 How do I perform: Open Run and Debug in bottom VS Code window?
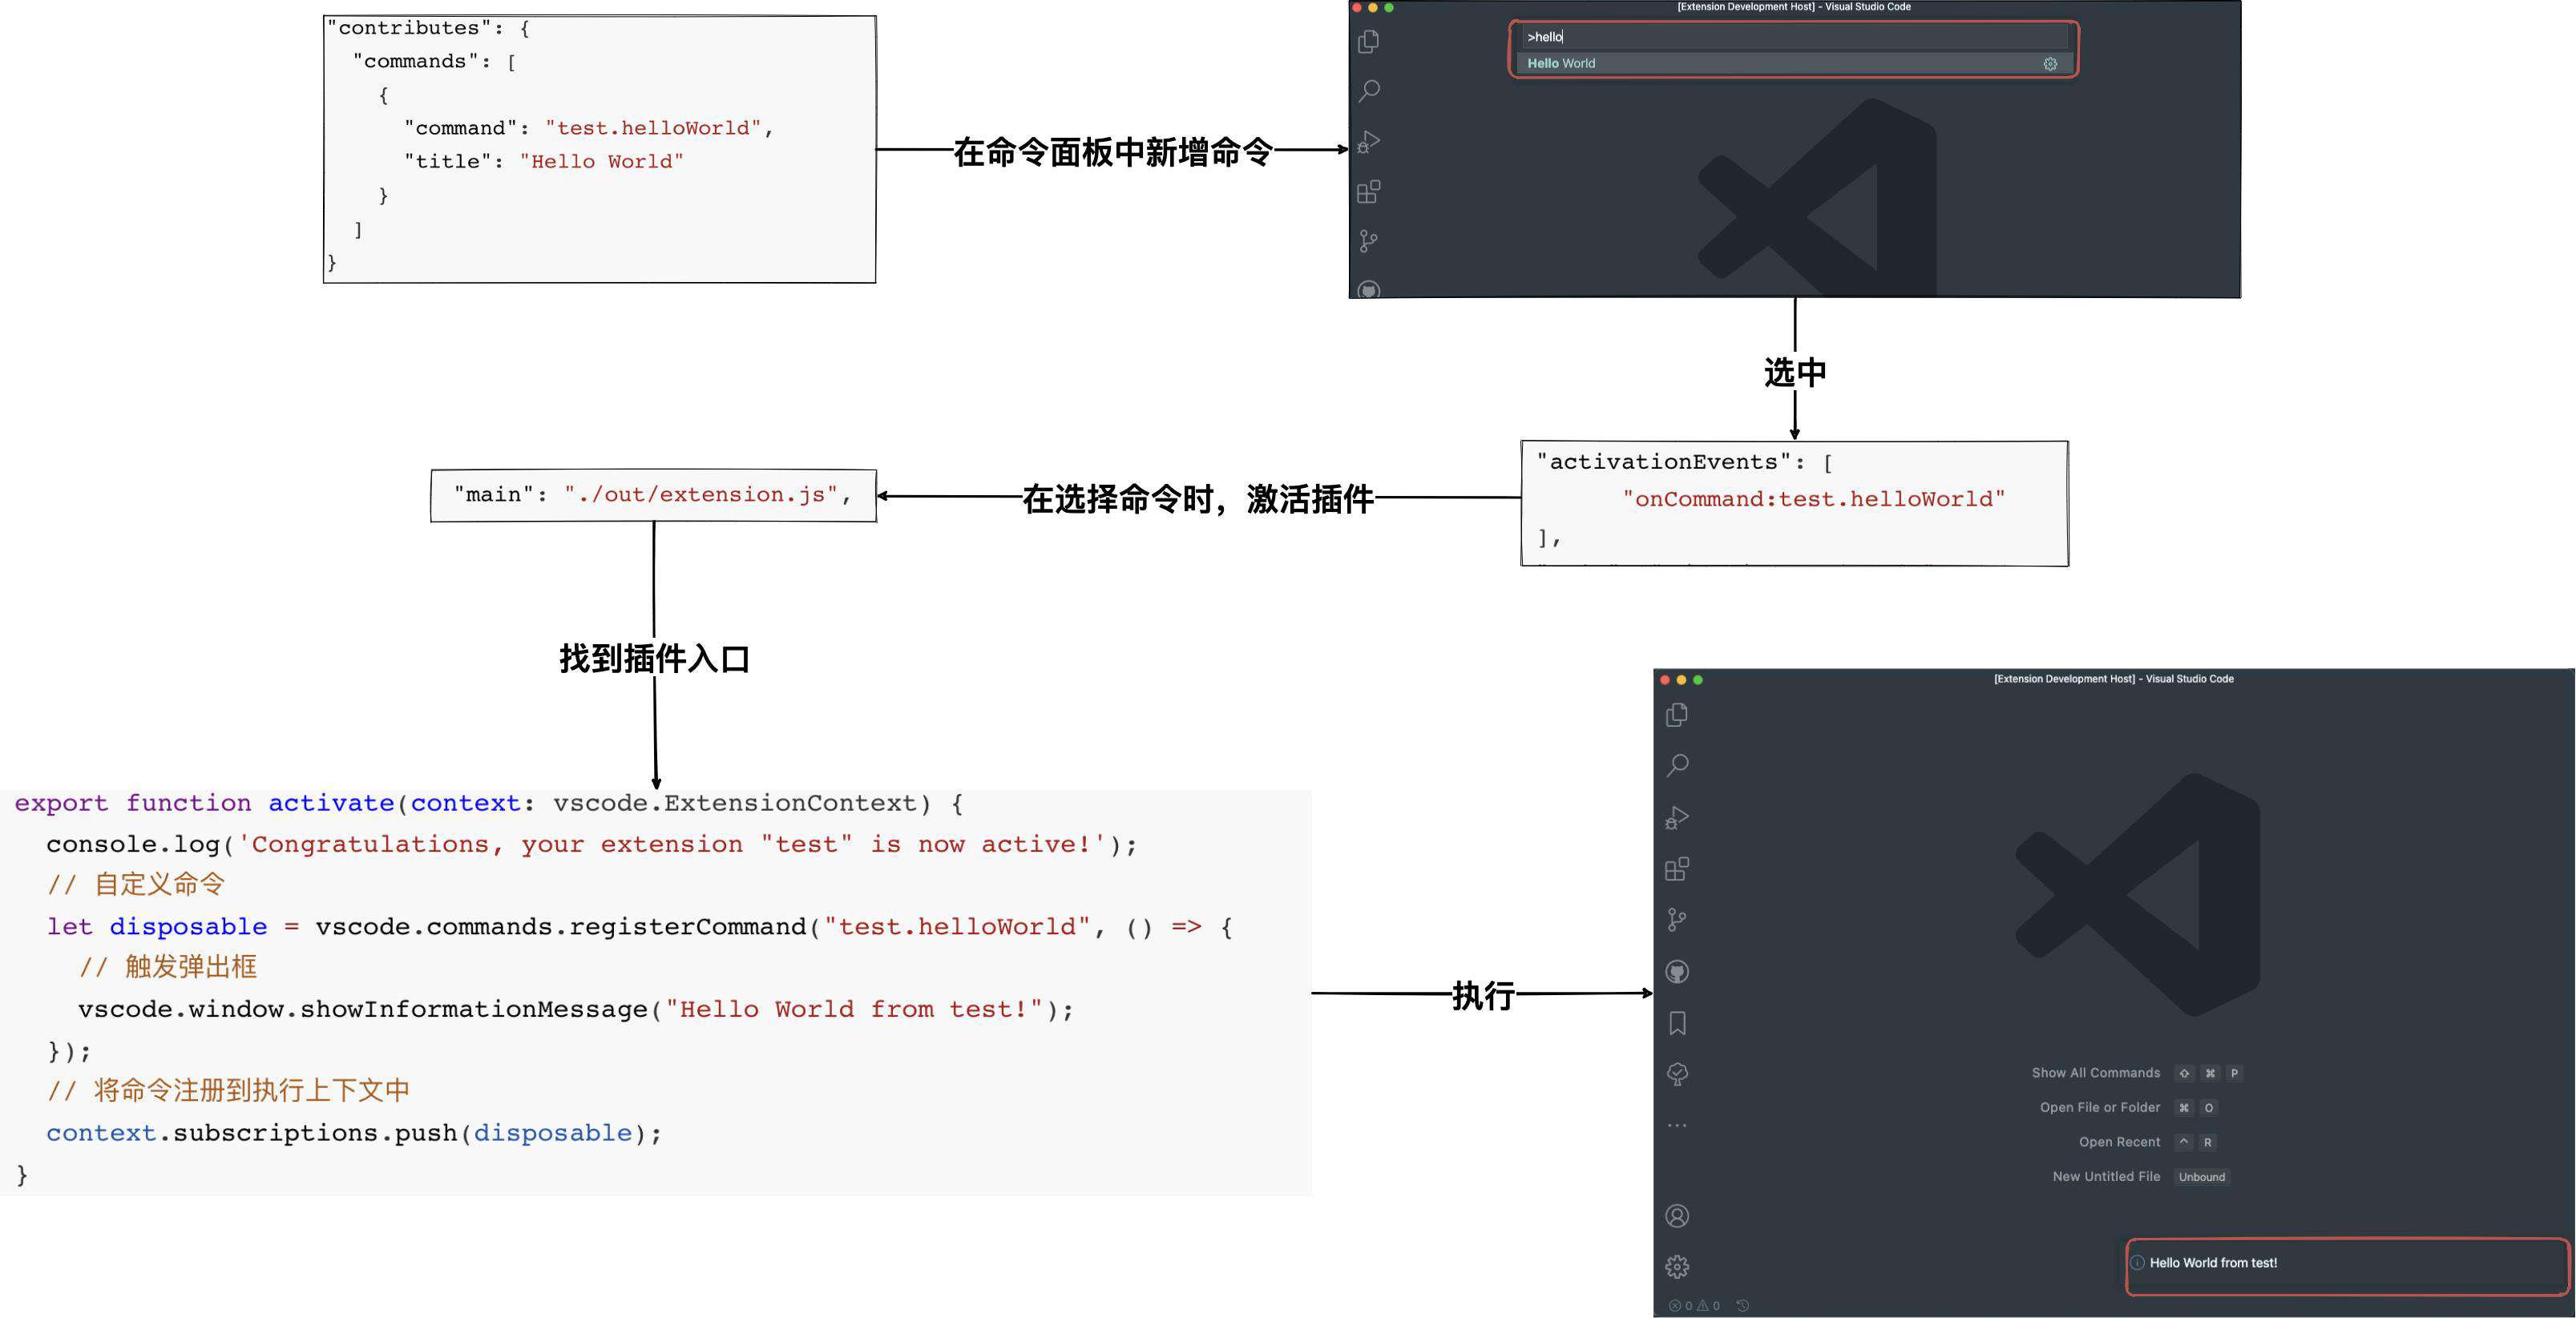(1677, 817)
